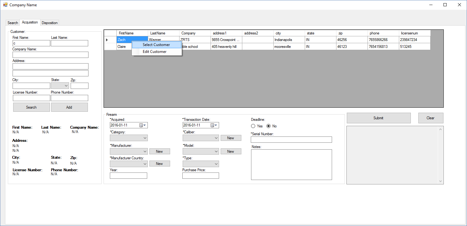Open the Acquired date calendar icon
467x226 pixels.
(x=141, y=125)
